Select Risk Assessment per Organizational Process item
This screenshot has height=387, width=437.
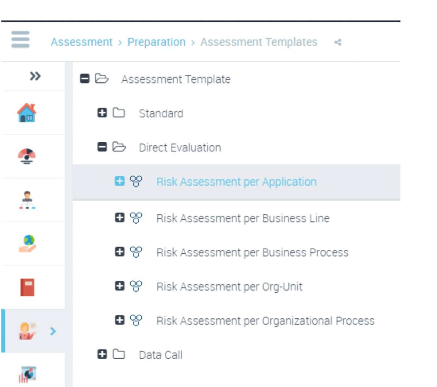pyautogui.click(x=265, y=321)
